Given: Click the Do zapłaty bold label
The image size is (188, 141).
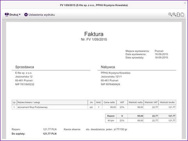Looking at the screenshot, I should 18,134.
